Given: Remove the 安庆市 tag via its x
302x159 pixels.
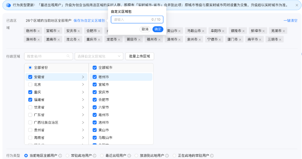Looking at the screenshot, I should (79, 31).
